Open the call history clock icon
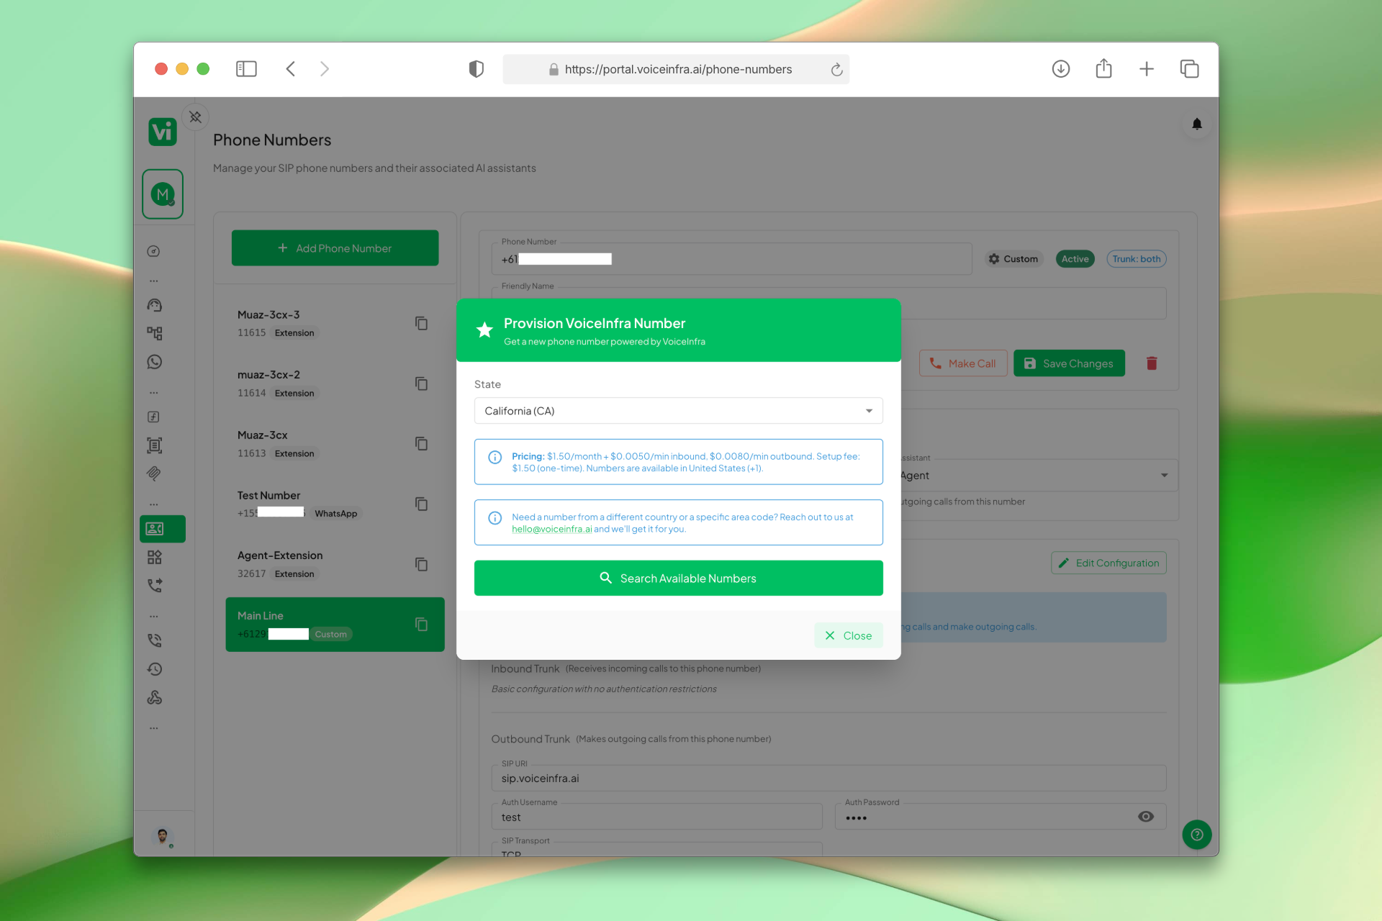 (x=155, y=669)
